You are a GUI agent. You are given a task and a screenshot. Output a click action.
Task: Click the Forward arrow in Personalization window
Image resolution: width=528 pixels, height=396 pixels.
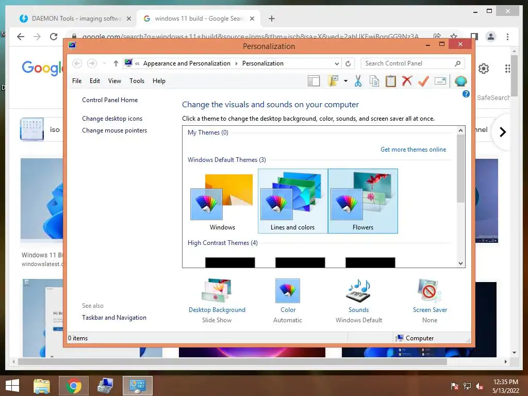click(x=92, y=63)
